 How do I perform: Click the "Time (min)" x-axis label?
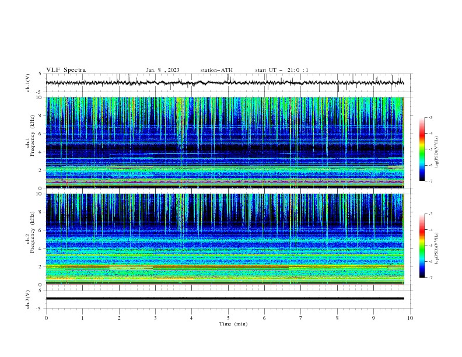233,324
